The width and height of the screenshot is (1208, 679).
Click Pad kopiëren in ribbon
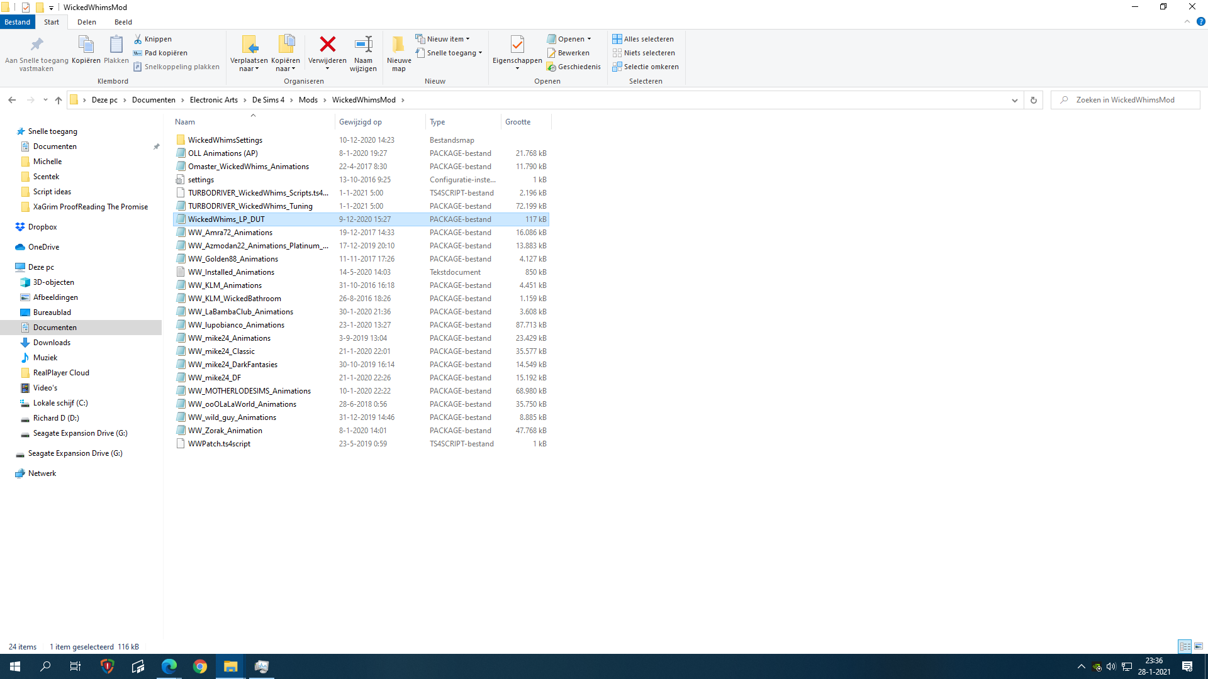click(x=160, y=53)
